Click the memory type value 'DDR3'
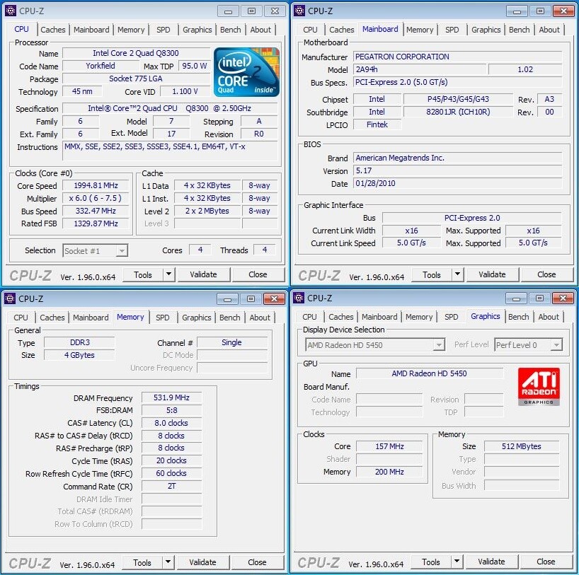This screenshot has height=575, width=579. click(x=79, y=342)
